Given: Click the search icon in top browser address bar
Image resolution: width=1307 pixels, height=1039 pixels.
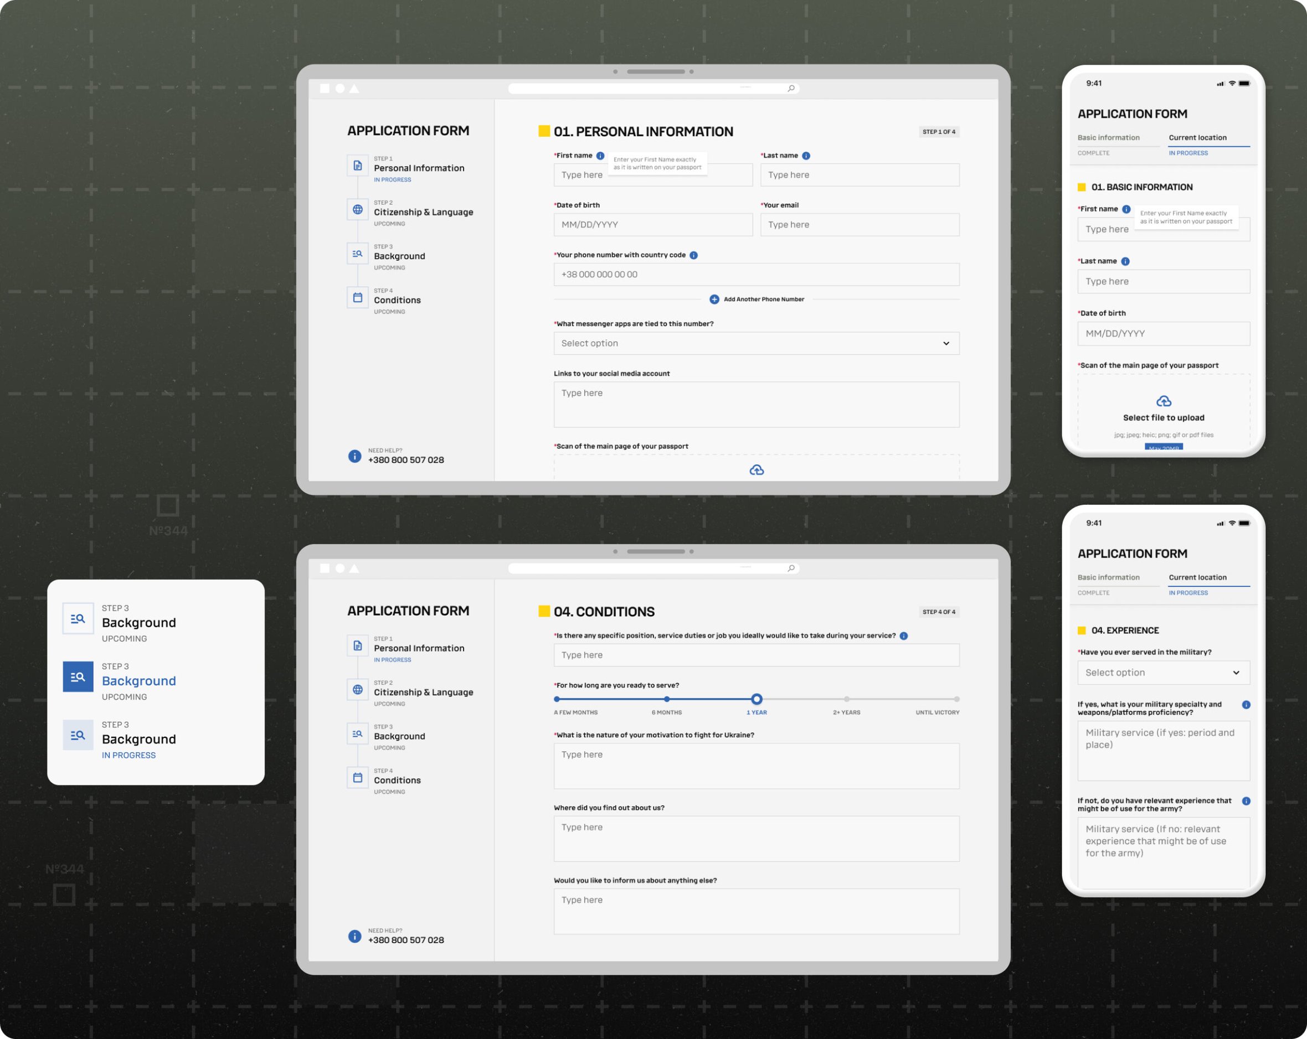Looking at the screenshot, I should pyautogui.click(x=790, y=89).
